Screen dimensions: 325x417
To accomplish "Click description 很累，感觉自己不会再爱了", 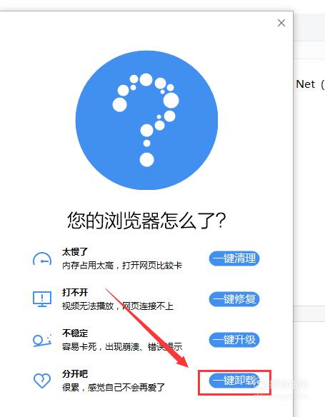I will pos(114,388).
